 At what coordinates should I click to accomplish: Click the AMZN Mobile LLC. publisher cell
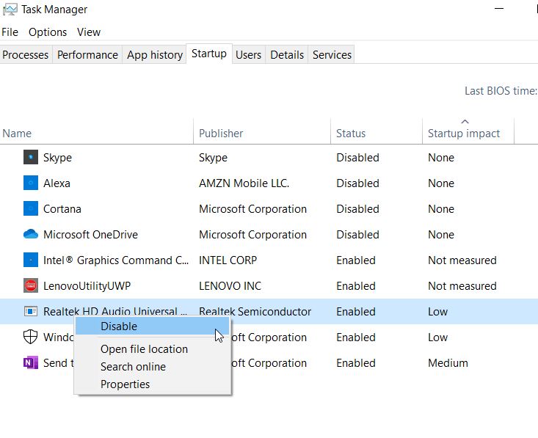coord(244,183)
